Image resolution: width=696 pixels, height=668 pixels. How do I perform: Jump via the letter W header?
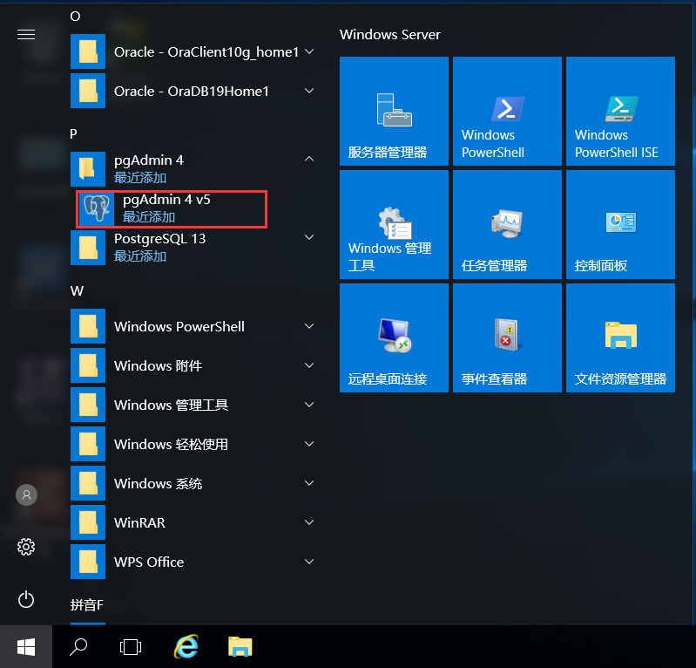click(77, 291)
